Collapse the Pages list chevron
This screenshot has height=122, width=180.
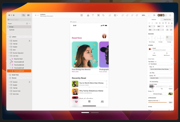point(30,23)
